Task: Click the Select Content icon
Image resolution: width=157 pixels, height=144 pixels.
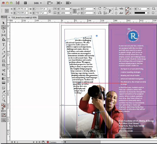Action: pos(116,13)
